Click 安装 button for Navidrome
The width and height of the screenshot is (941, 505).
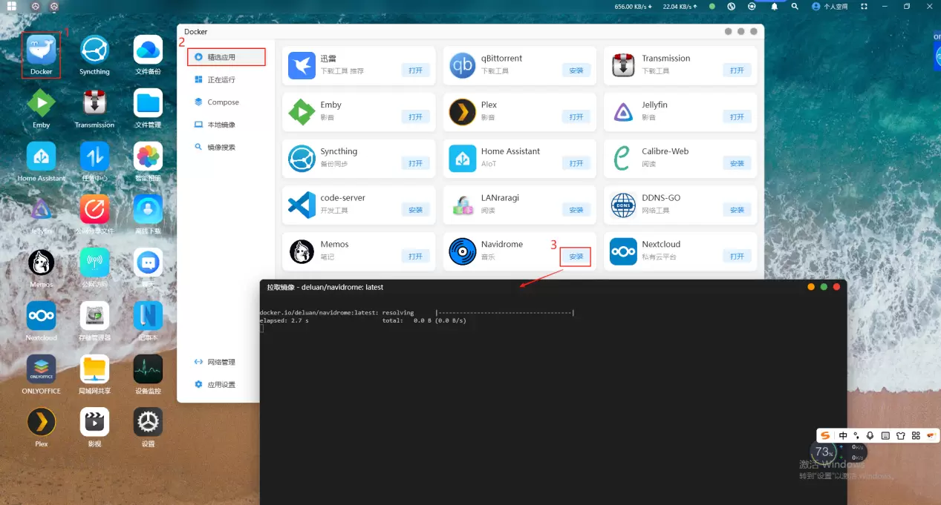(576, 257)
